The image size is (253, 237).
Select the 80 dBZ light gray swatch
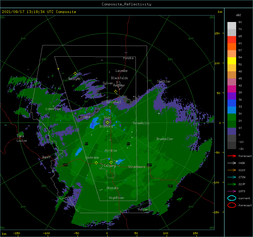click(232, 26)
